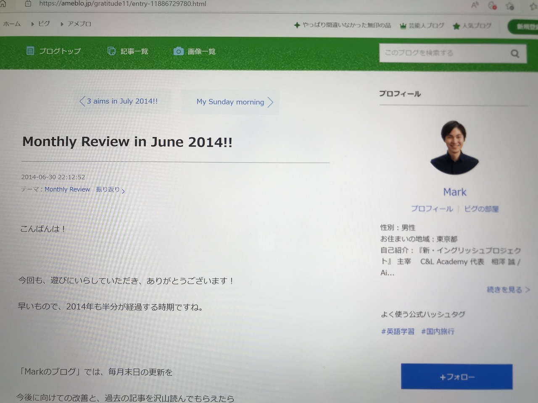
Task: Go to next post My Sunday morning
Action: click(234, 102)
